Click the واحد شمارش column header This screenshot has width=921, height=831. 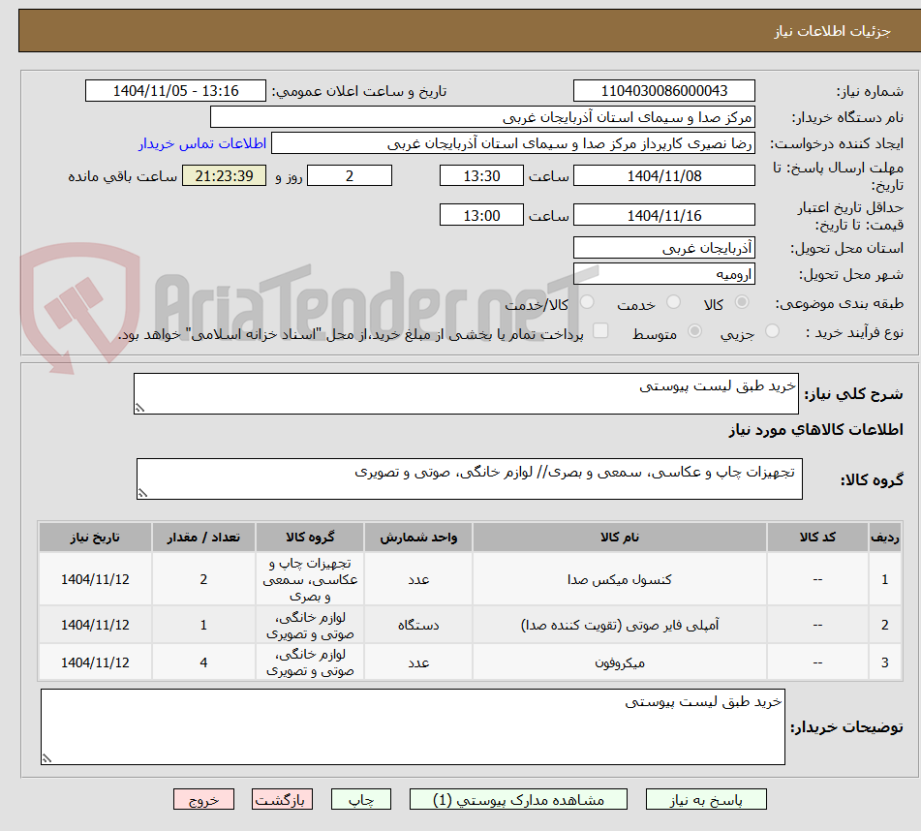coord(418,537)
